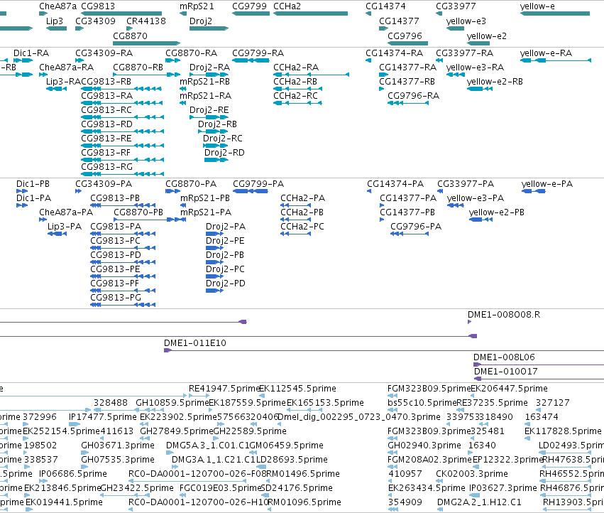Click EST label GH10859.5prime
604x513 pixels.
pos(172,403)
